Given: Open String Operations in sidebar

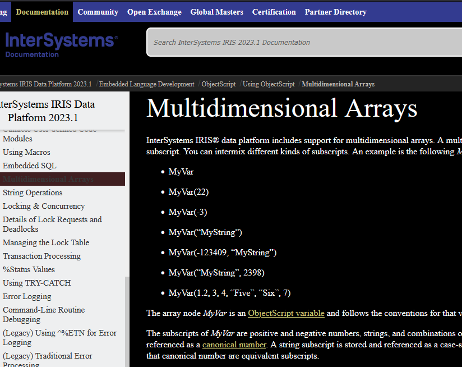Looking at the screenshot, I should point(33,192).
